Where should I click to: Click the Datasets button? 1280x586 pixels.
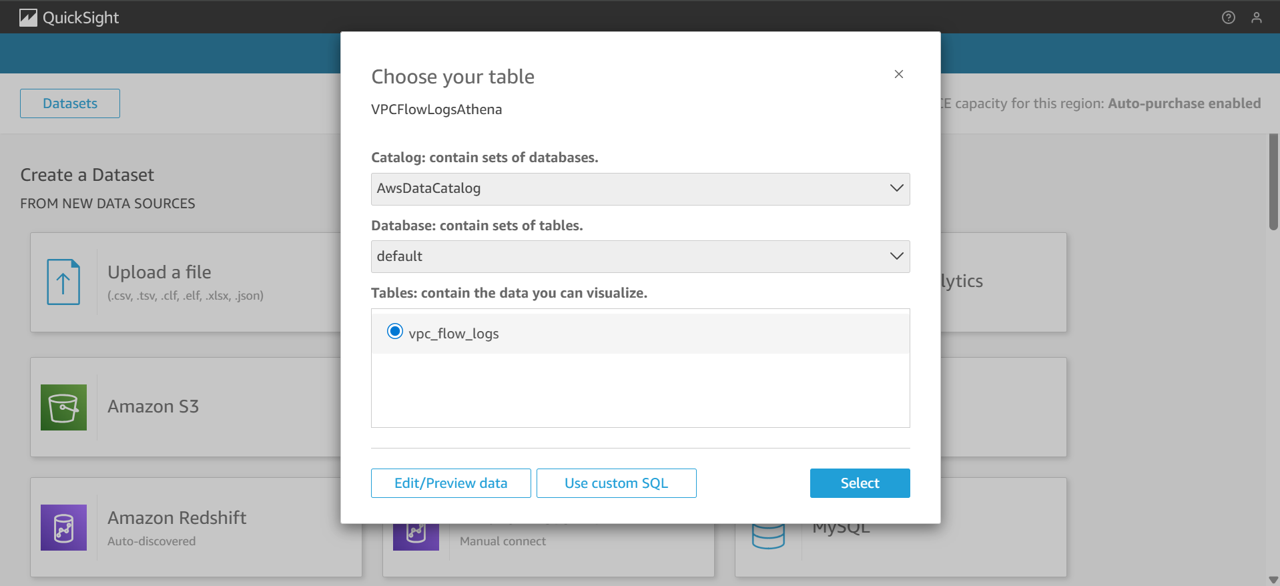(x=70, y=103)
